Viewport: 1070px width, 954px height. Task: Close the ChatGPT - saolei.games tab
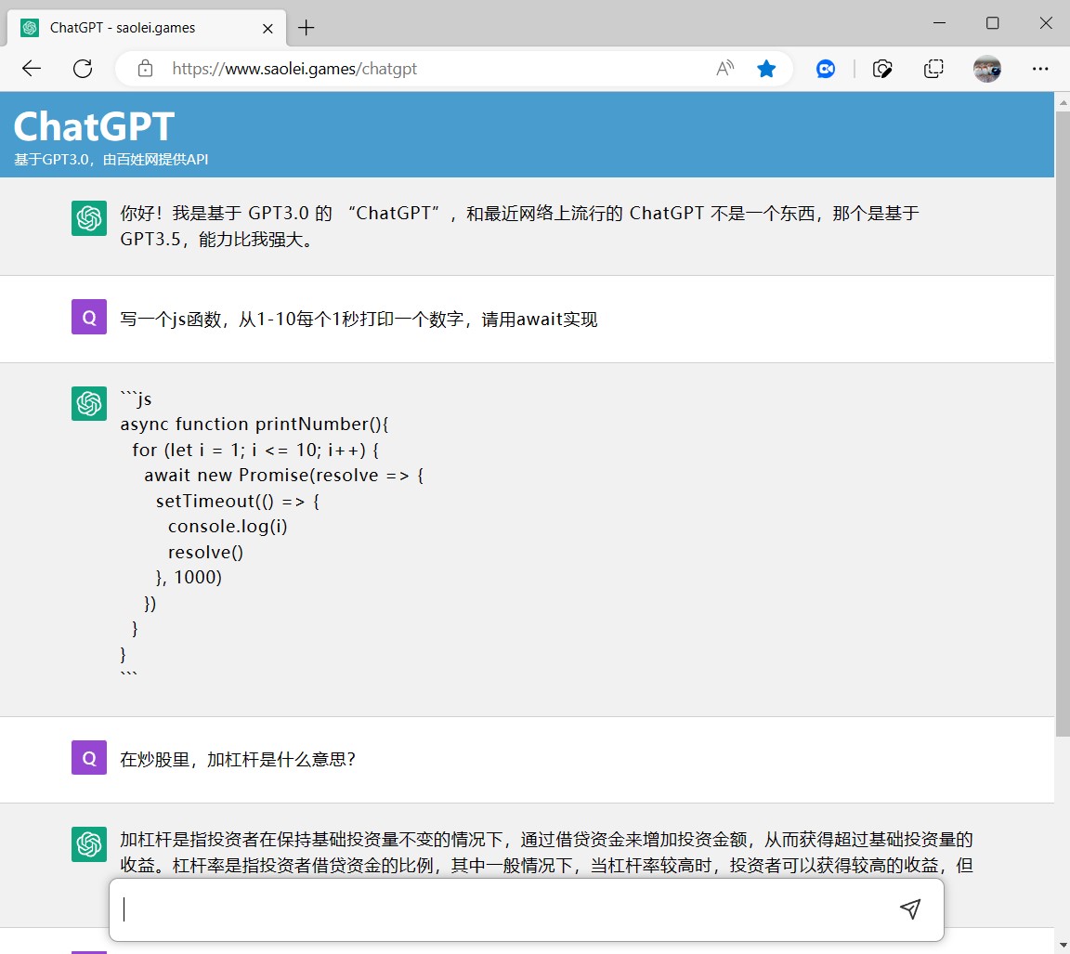click(x=267, y=28)
